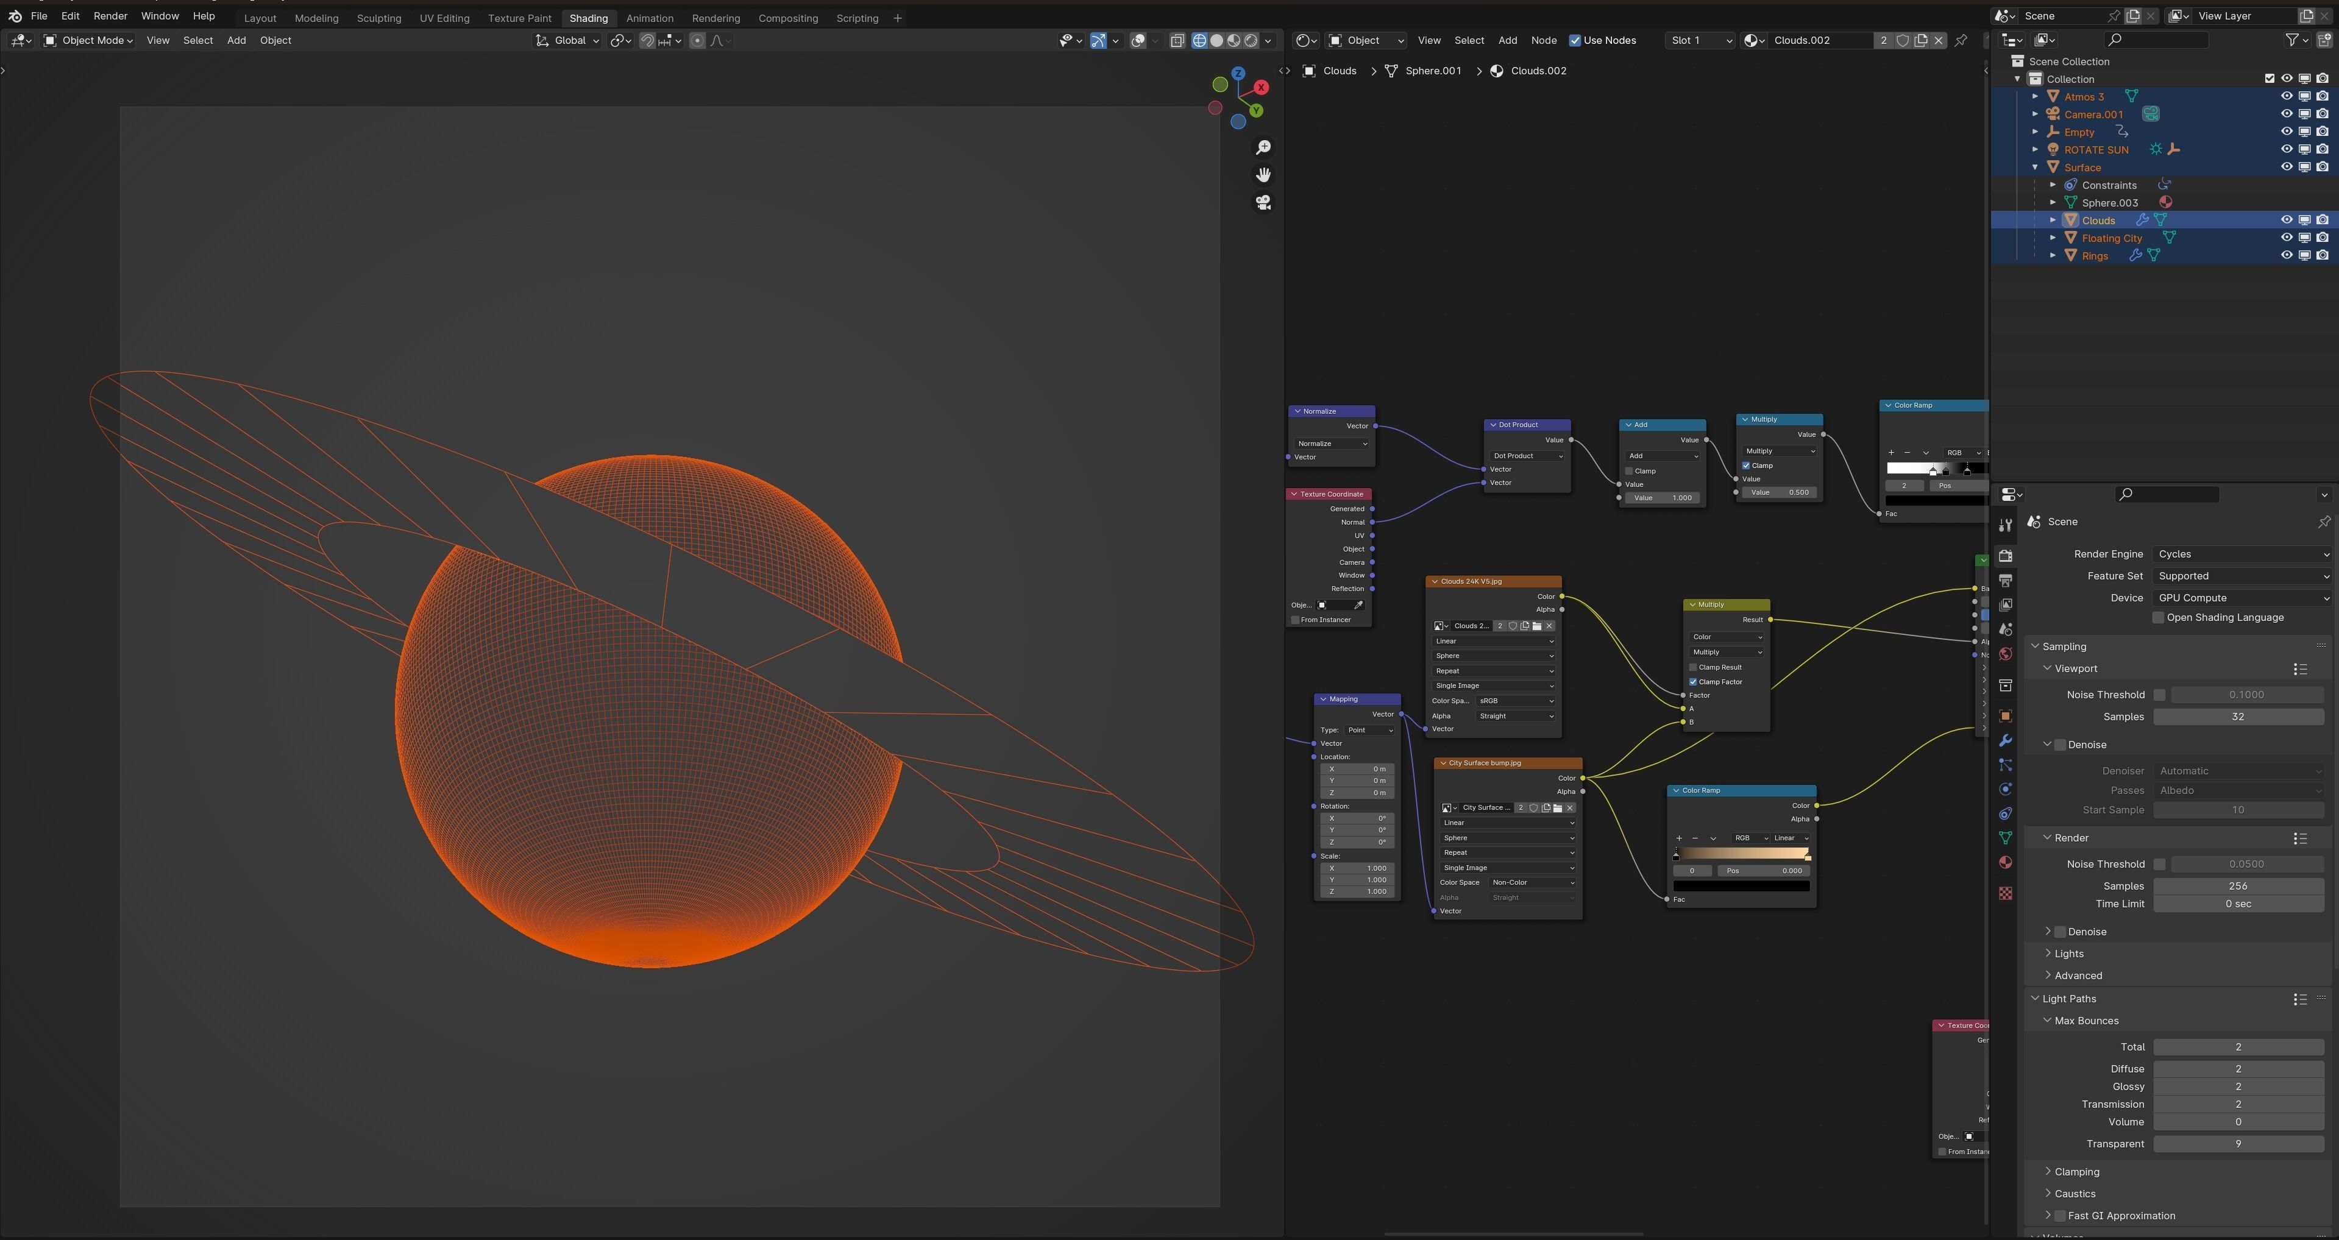The height and width of the screenshot is (1240, 2339).
Task: Expand Floating City in the outliner
Action: (x=2053, y=238)
